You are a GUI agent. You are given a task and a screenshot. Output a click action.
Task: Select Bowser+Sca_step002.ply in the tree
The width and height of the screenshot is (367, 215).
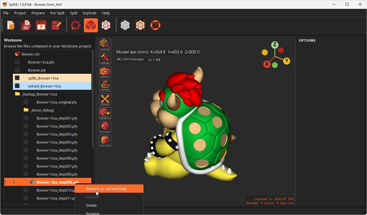(x=57, y=126)
